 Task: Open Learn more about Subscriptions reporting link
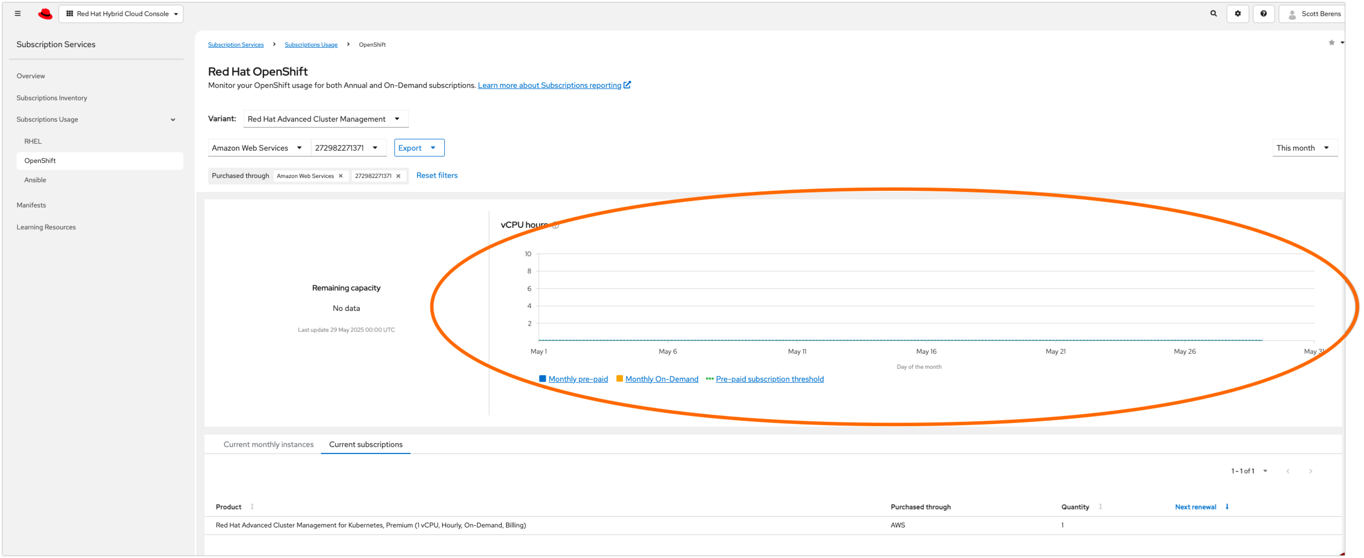coord(549,85)
